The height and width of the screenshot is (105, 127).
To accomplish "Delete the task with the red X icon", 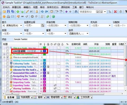I will 115,12.
